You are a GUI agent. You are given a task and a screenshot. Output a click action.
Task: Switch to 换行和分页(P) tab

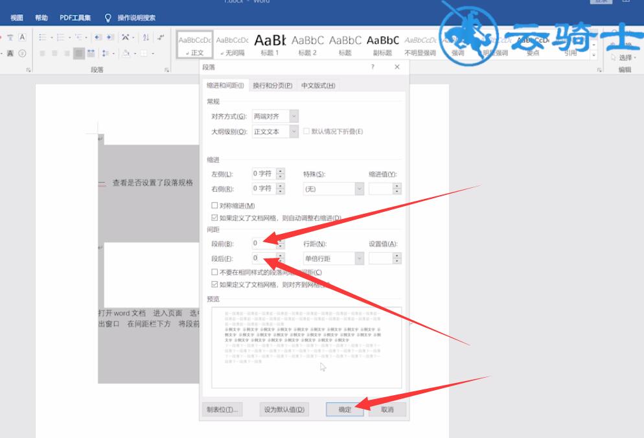pyautogui.click(x=272, y=86)
